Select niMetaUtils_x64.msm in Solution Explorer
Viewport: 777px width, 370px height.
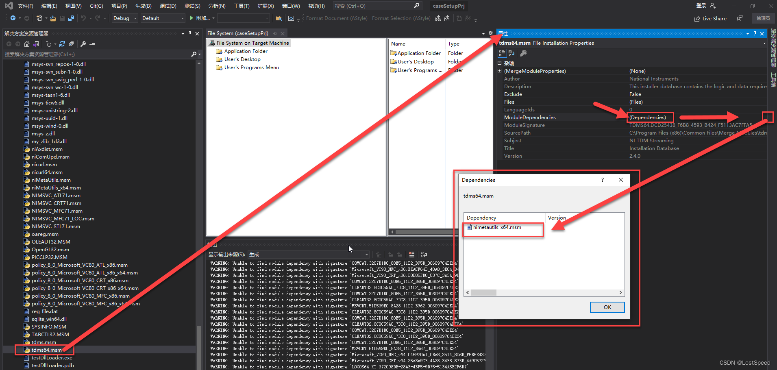56,188
